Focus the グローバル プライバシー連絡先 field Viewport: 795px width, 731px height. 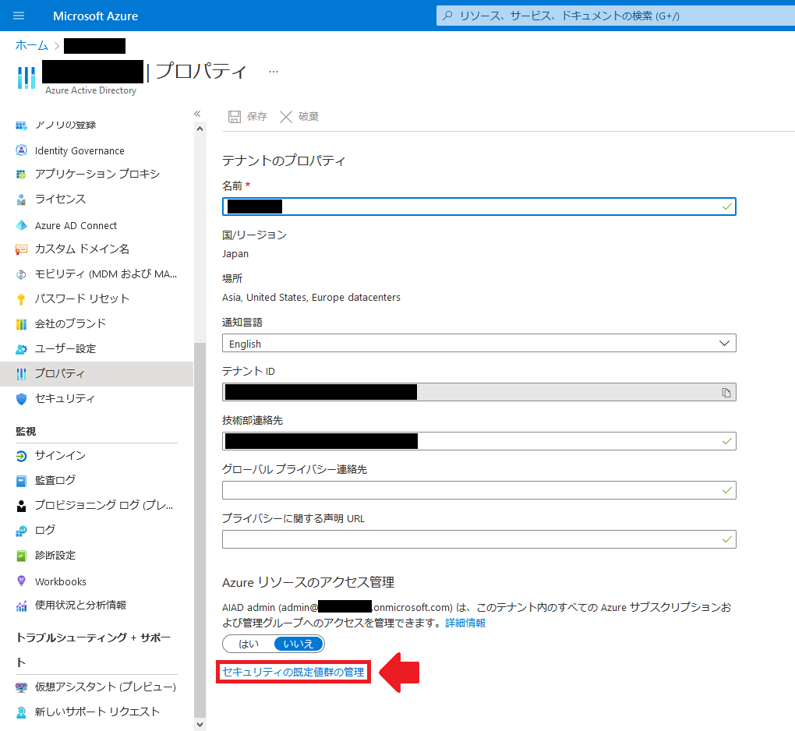479,490
